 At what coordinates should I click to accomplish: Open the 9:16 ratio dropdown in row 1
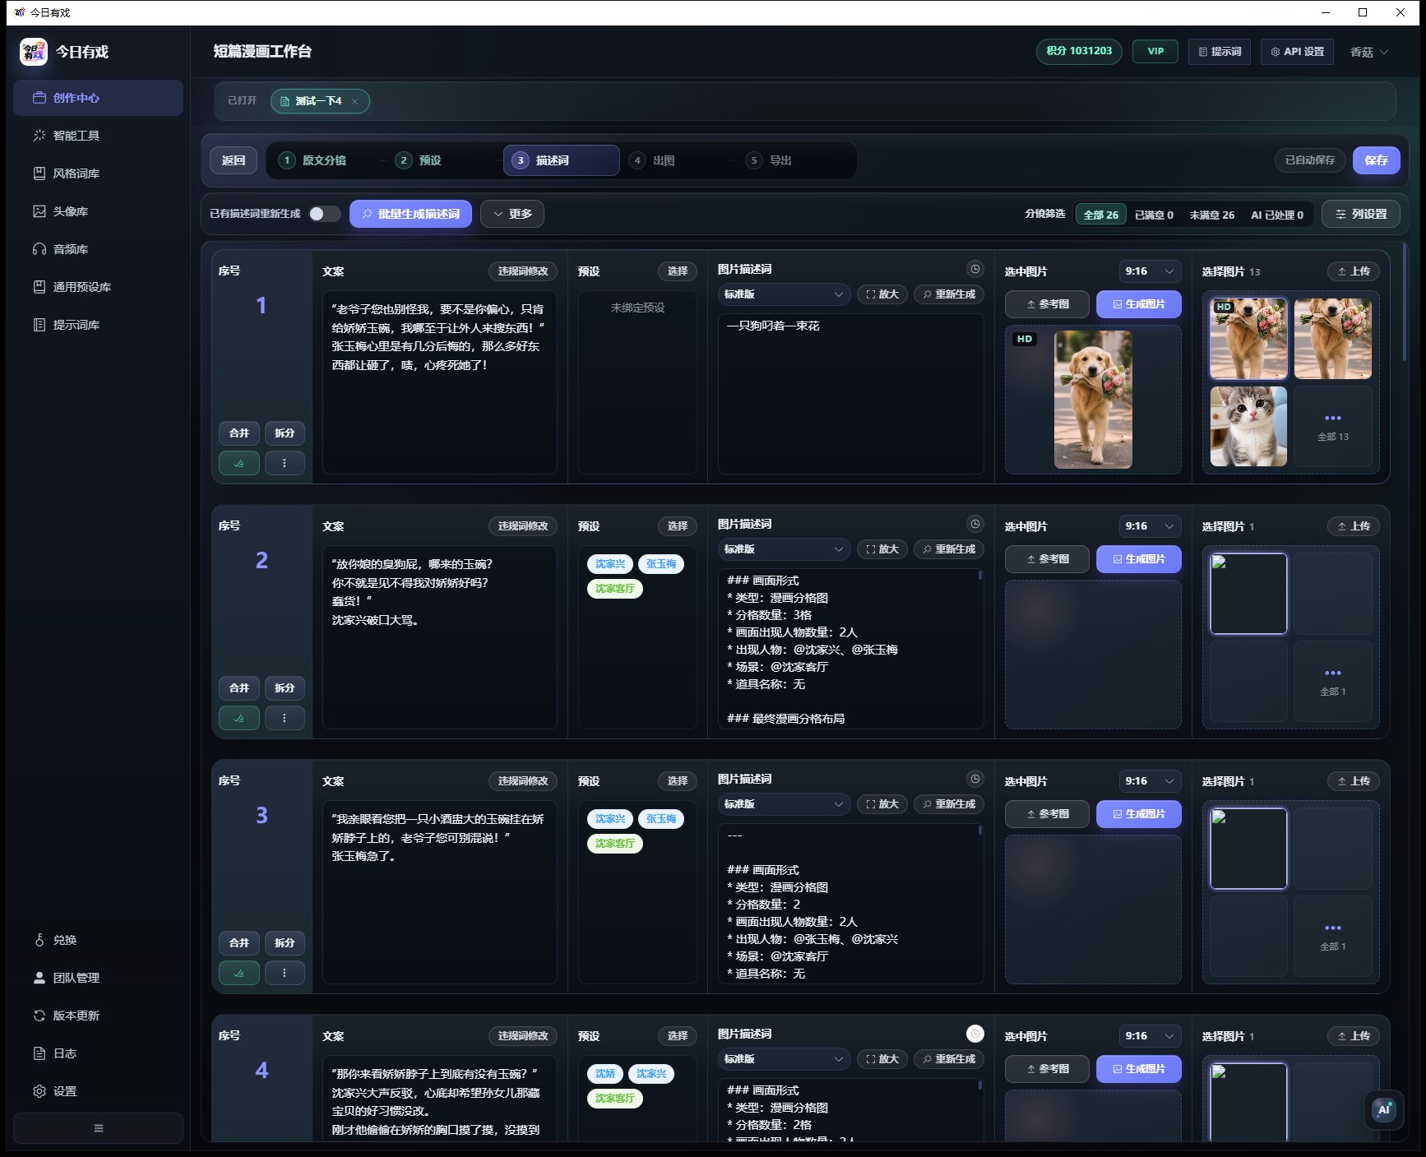[x=1150, y=271]
